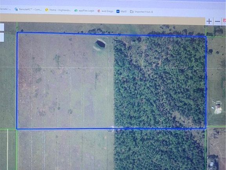Expand the Imported From IE bookmarks folder
This screenshot has width=226, height=170.
(141, 12)
